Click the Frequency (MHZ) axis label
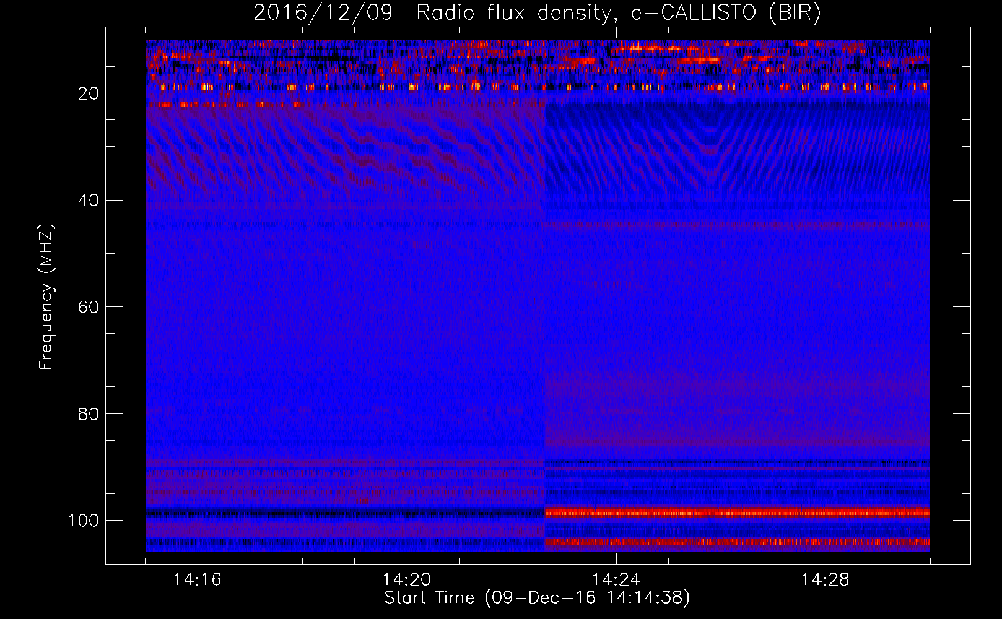 [x=46, y=297]
